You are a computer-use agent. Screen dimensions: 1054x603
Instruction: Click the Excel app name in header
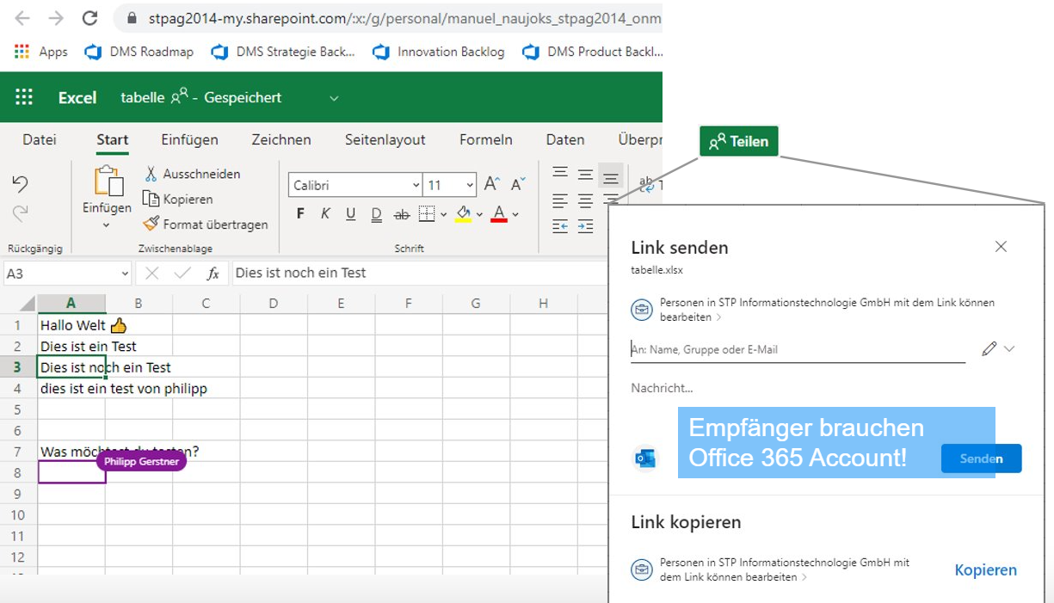tap(77, 97)
